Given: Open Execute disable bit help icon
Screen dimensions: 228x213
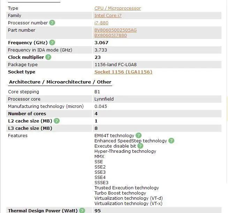Looking at the screenshot, I should [140, 146].
